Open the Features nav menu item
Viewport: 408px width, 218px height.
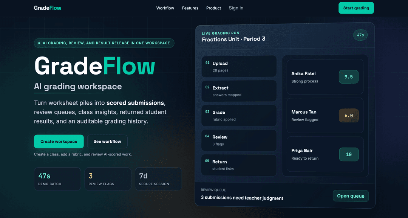(190, 8)
